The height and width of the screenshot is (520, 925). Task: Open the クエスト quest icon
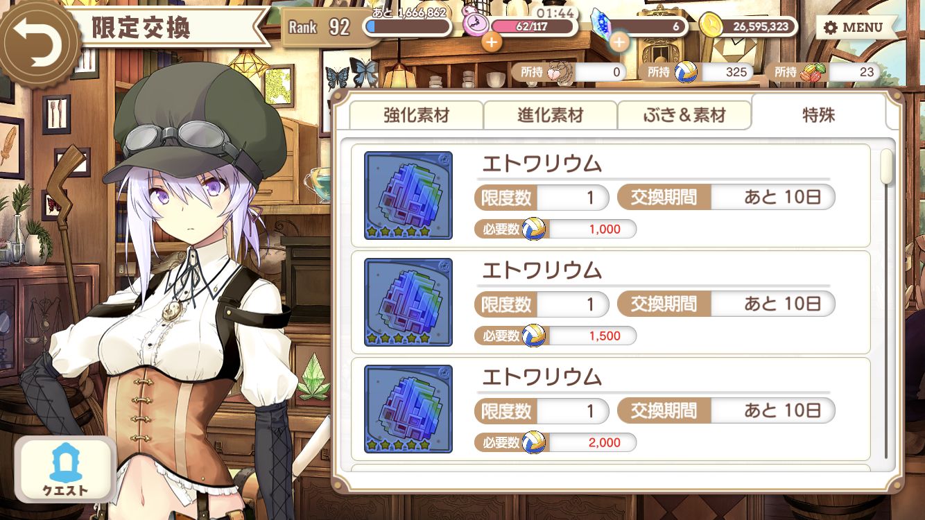(65, 470)
